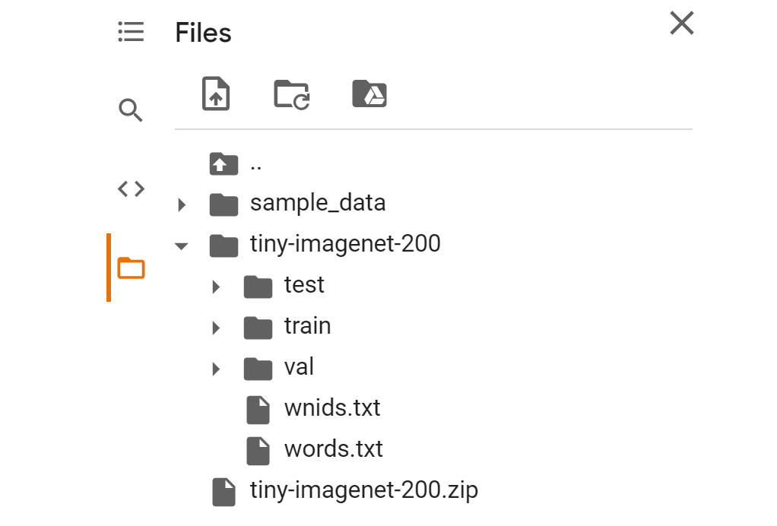The width and height of the screenshot is (777, 526).
Task: Select the tiny-imagenet-200.zip file
Action: 363,490
